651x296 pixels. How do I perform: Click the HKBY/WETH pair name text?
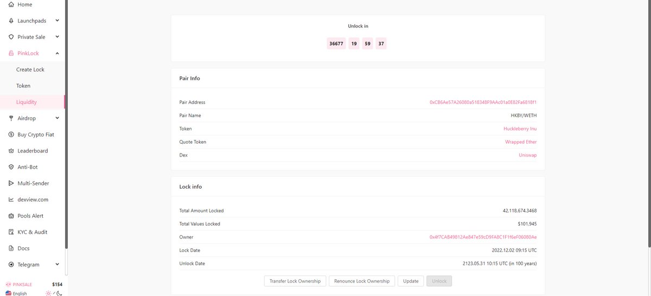pyautogui.click(x=524, y=115)
